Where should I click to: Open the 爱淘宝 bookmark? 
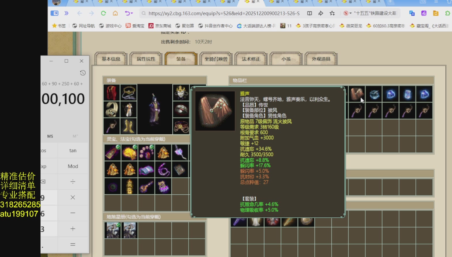click(x=135, y=26)
